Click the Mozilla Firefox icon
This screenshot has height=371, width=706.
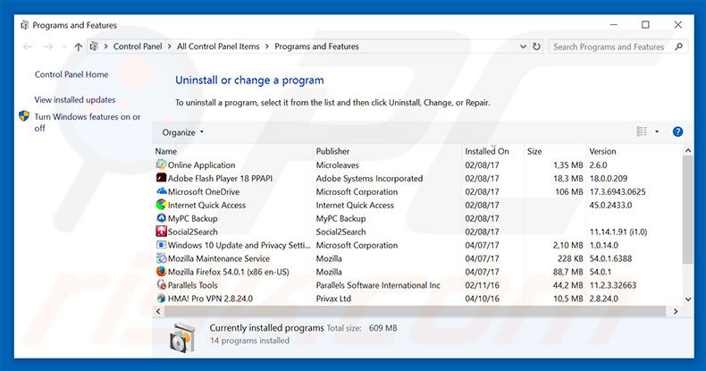click(x=161, y=272)
